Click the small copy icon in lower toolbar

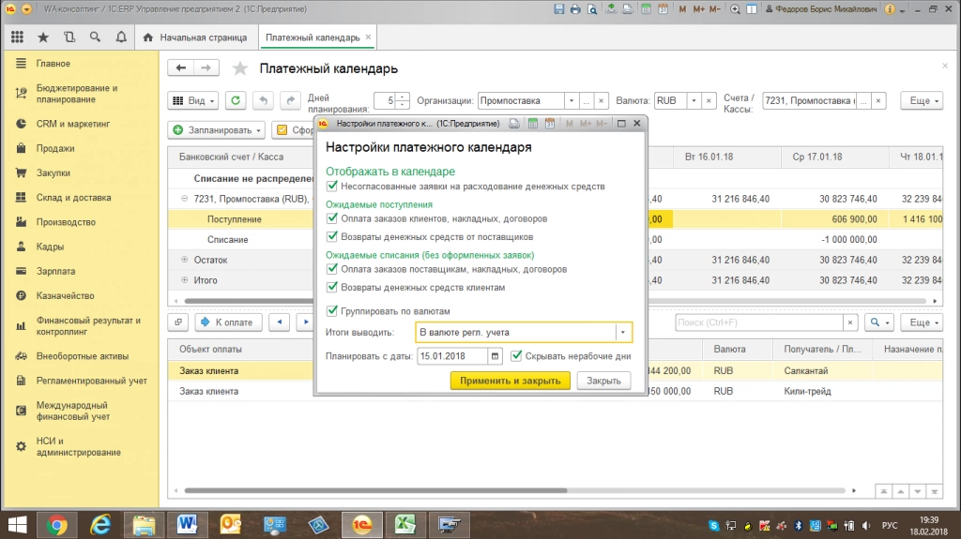[x=178, y=322]
